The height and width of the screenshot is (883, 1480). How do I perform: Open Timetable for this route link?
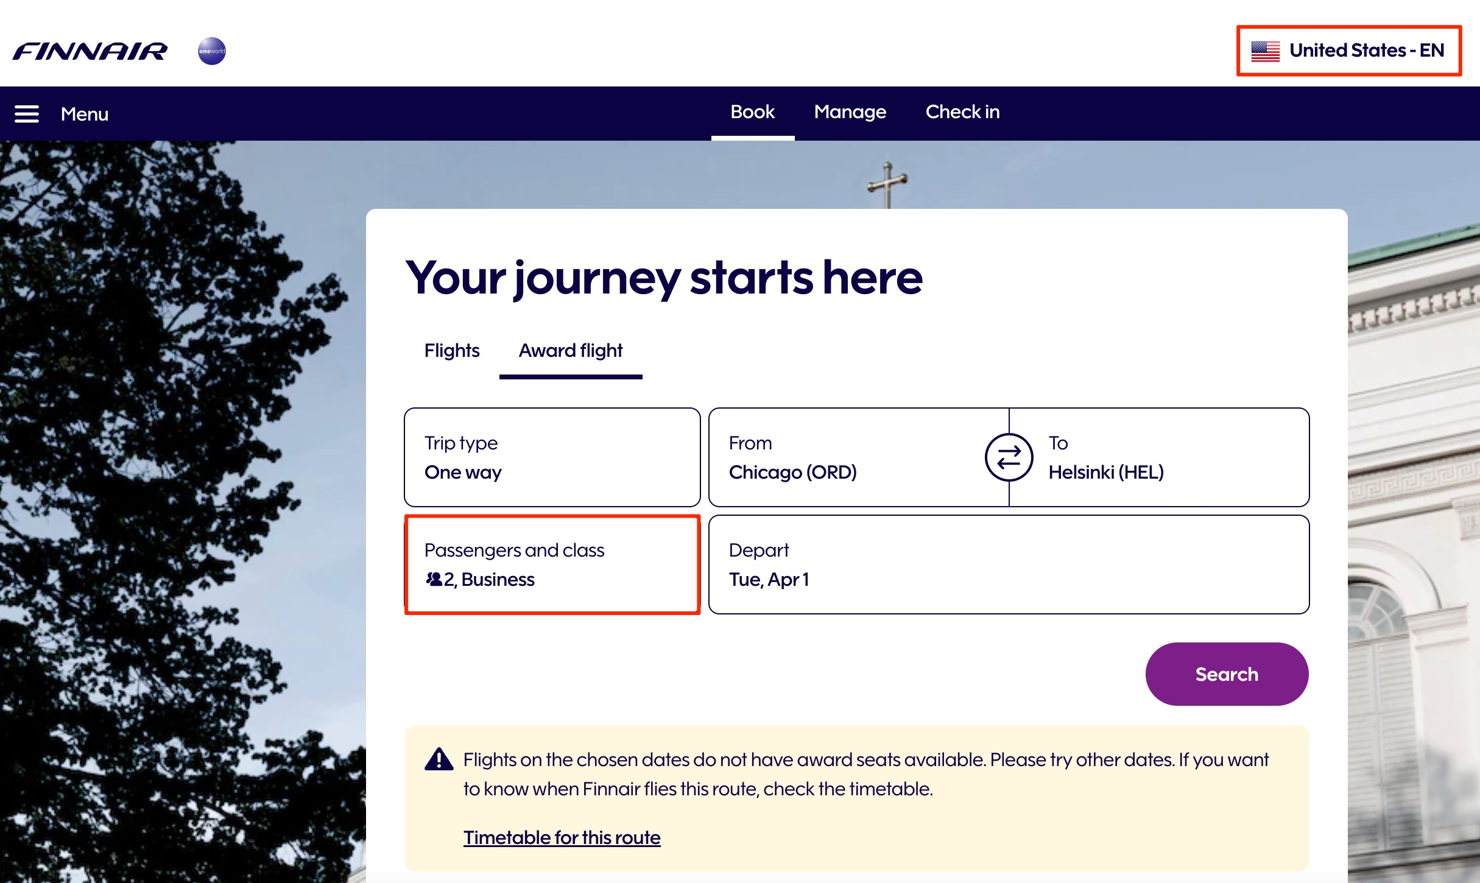click(562, 837)
